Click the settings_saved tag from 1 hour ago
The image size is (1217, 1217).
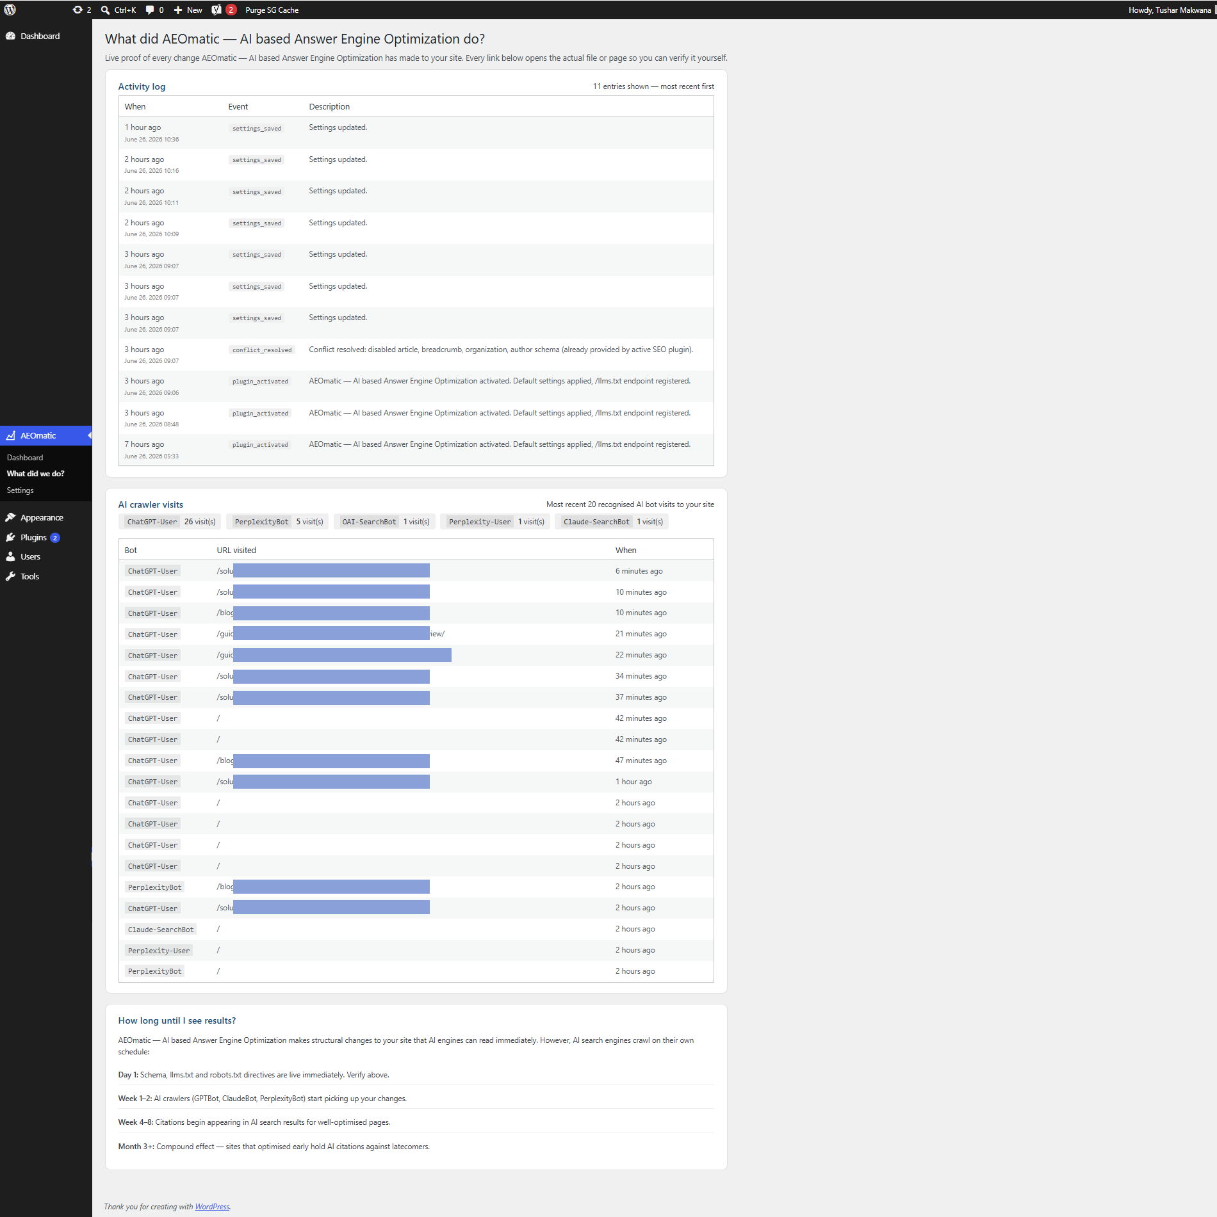tap(257, 128)
